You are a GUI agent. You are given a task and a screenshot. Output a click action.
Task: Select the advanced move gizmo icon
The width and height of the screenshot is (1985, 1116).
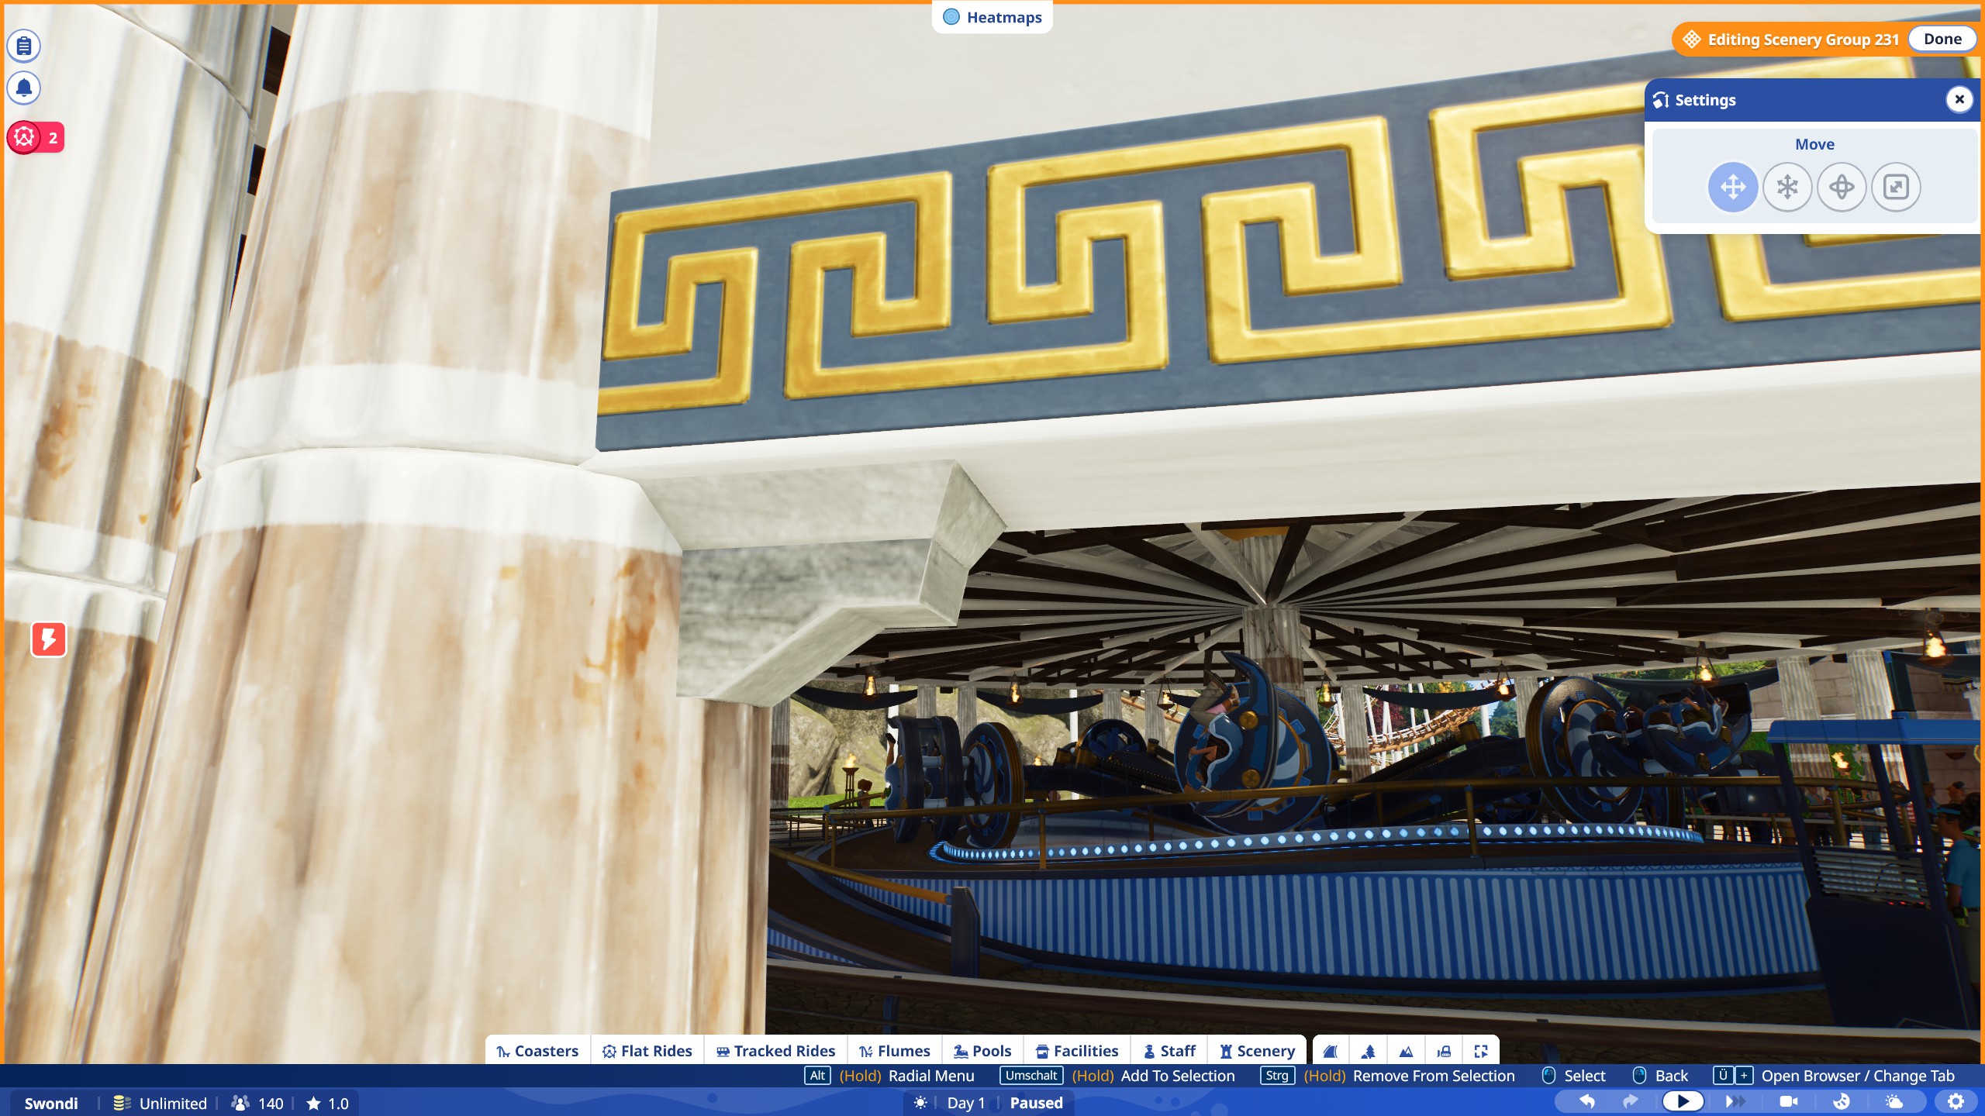[x=1842, y=187]
